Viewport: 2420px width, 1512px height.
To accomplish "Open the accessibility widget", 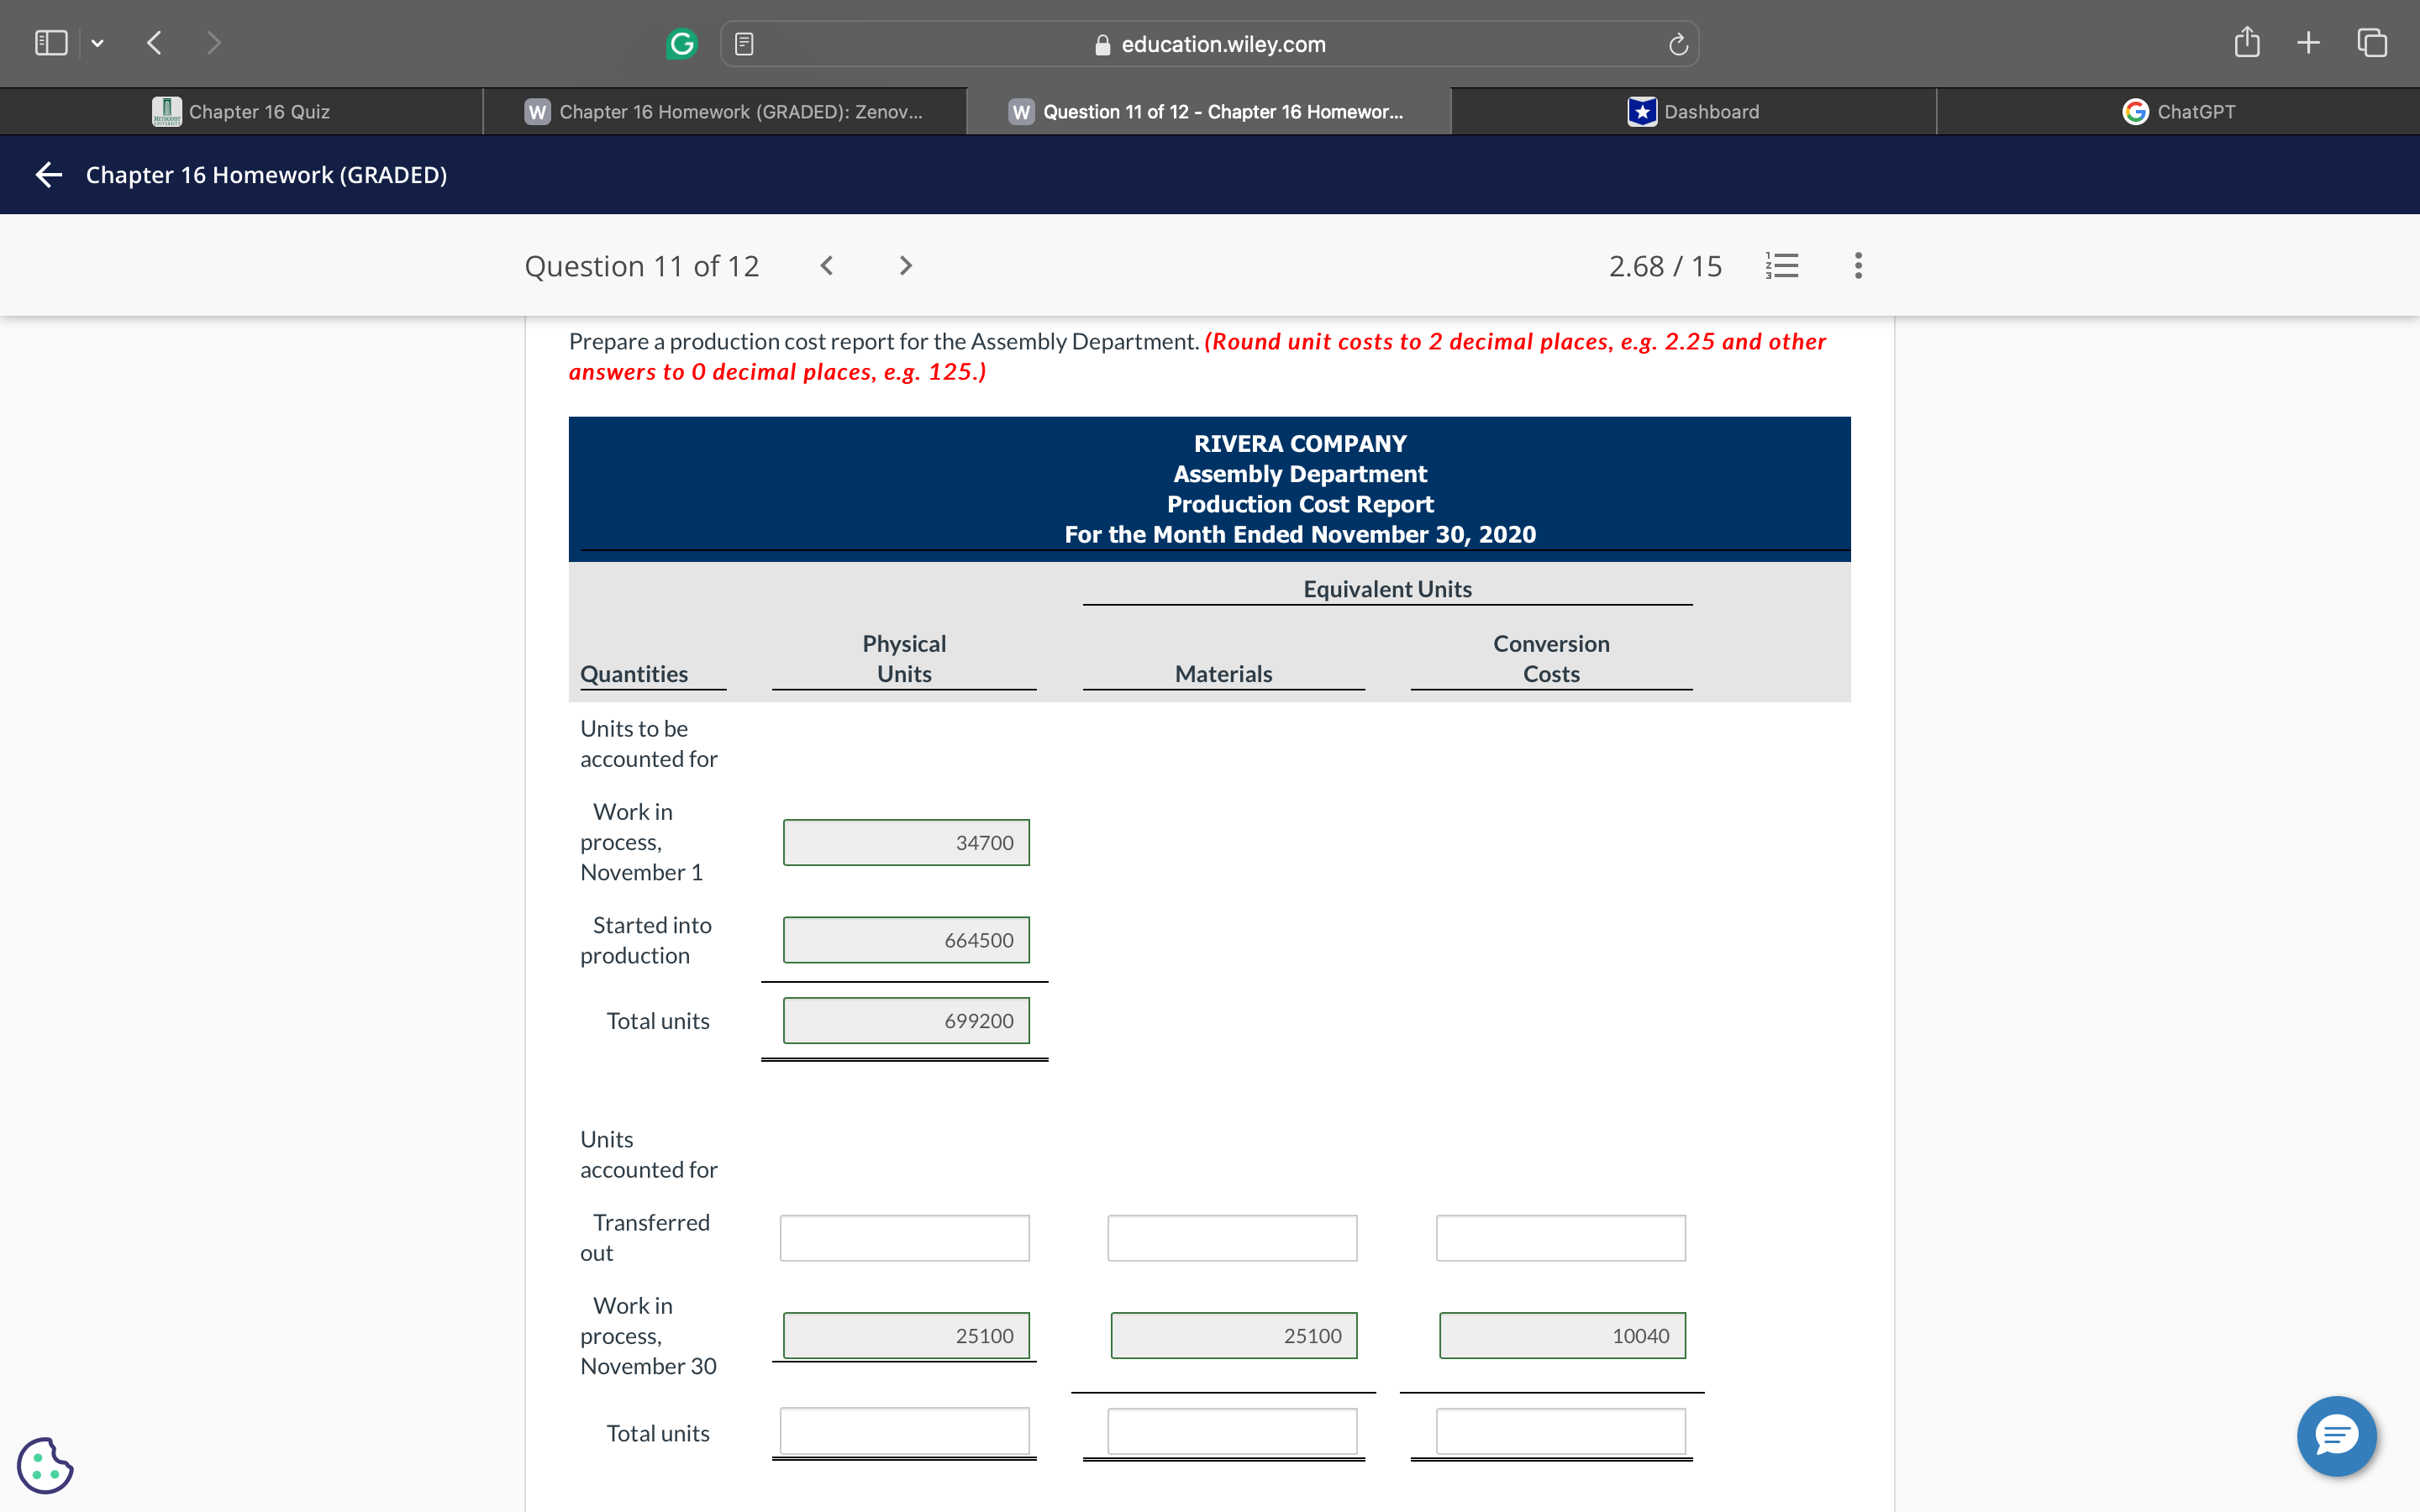I will coord(44,1464).
